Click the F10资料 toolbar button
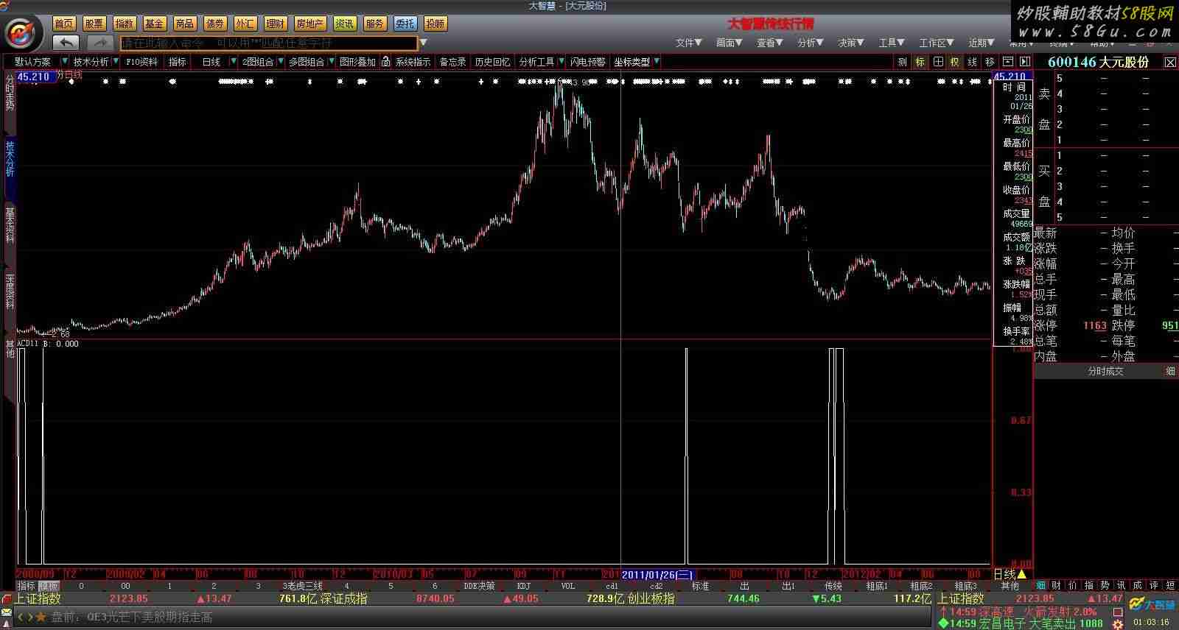The height and width of the screenshot is (630, 1179). coord(142,62)
